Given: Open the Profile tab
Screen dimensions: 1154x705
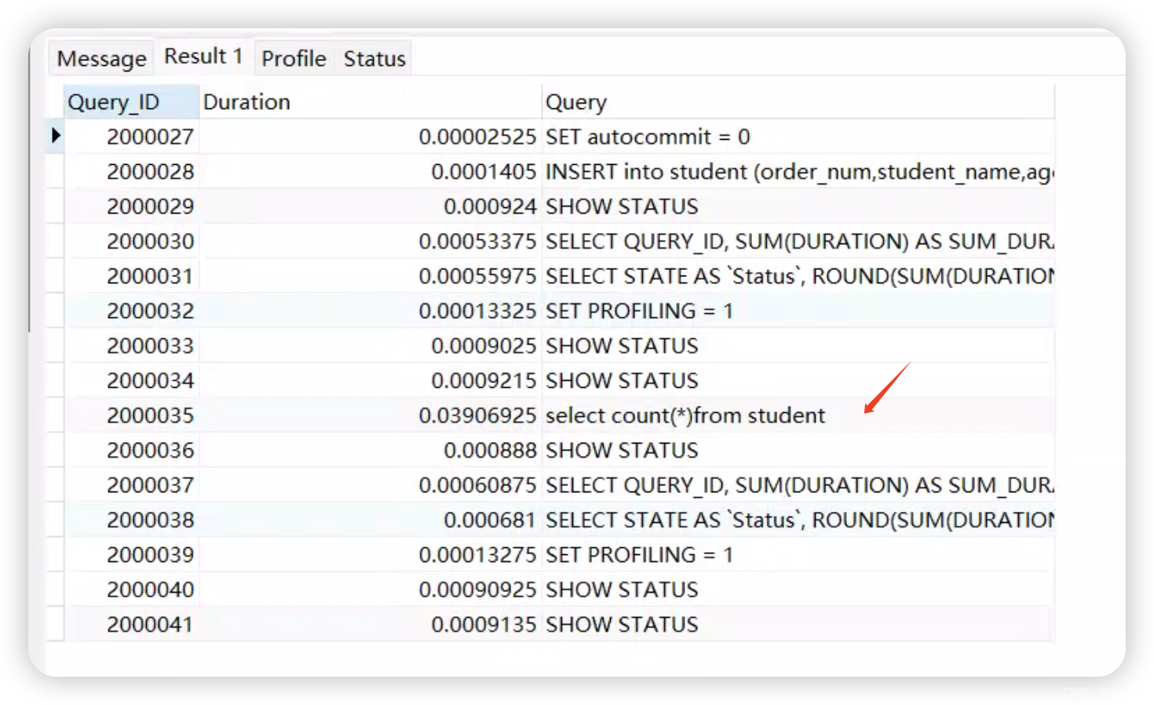Looking at the screenshot, I should [294, 58].
